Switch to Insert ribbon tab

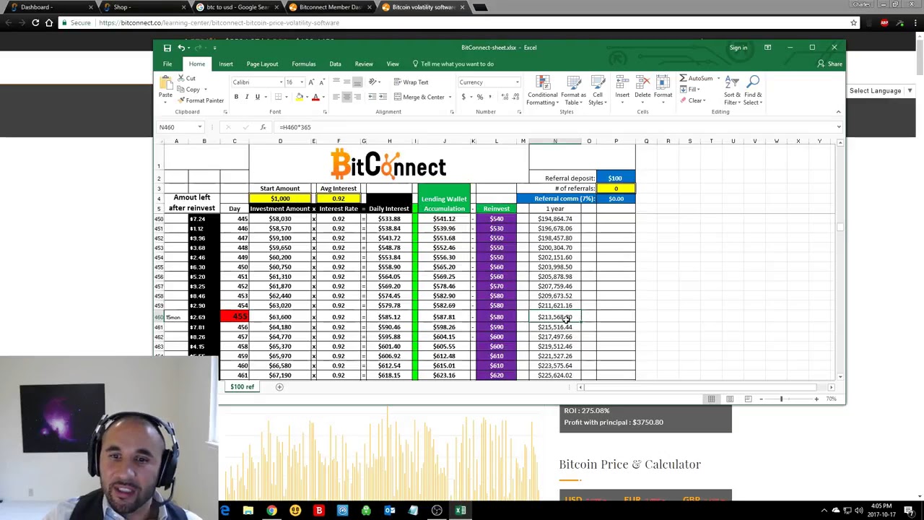tap(226, 64)
